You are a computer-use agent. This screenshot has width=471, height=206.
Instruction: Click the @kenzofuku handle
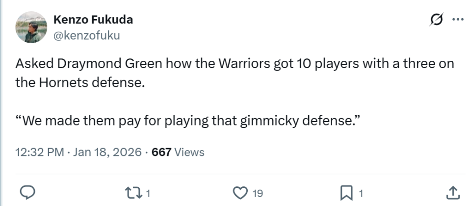coord(86,35)
